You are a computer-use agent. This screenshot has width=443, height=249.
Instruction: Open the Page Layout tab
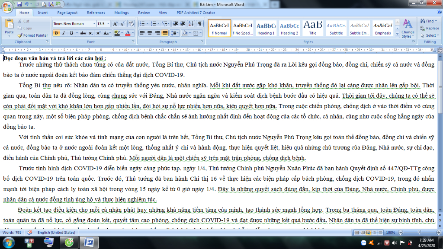[67, 13]
